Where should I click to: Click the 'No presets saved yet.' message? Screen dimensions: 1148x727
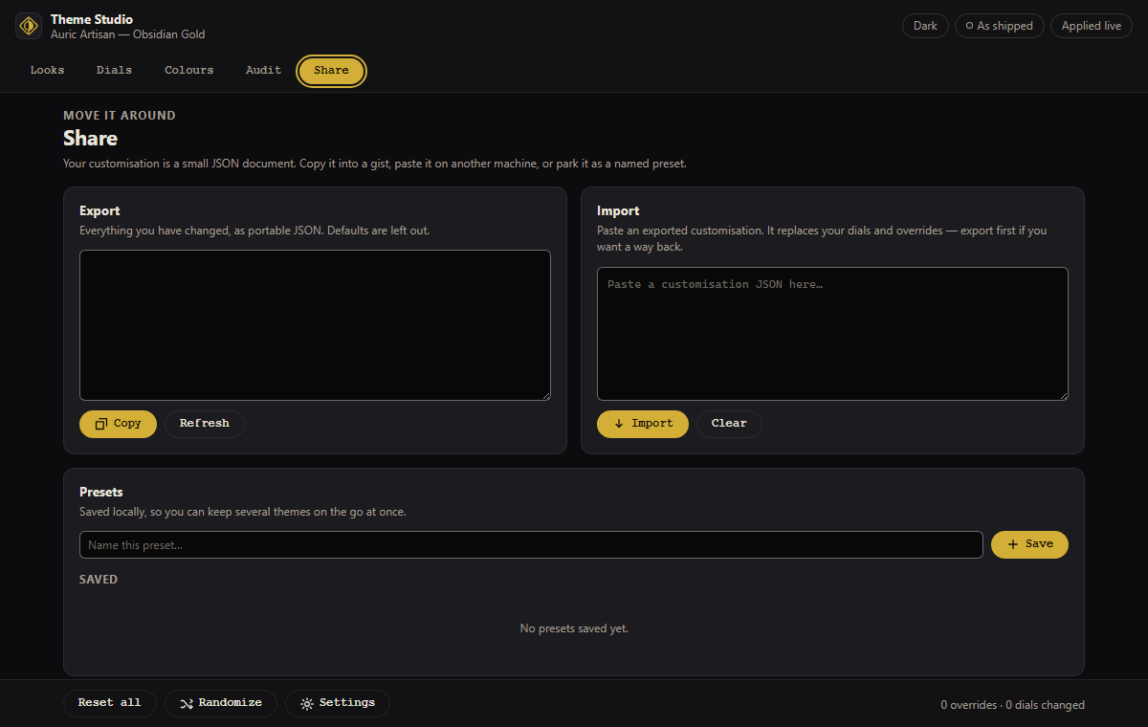pyautogui.click(x=574, y=628)
